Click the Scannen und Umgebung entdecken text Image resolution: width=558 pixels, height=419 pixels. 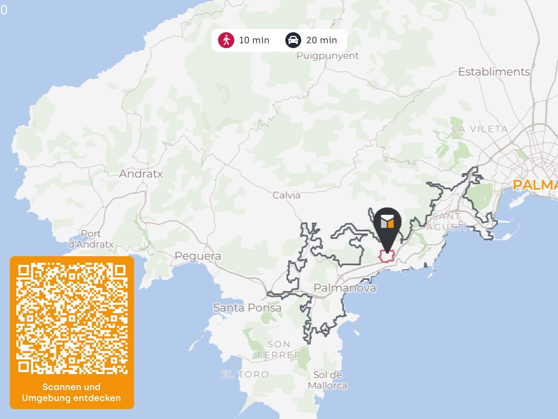tap(71, 392)
